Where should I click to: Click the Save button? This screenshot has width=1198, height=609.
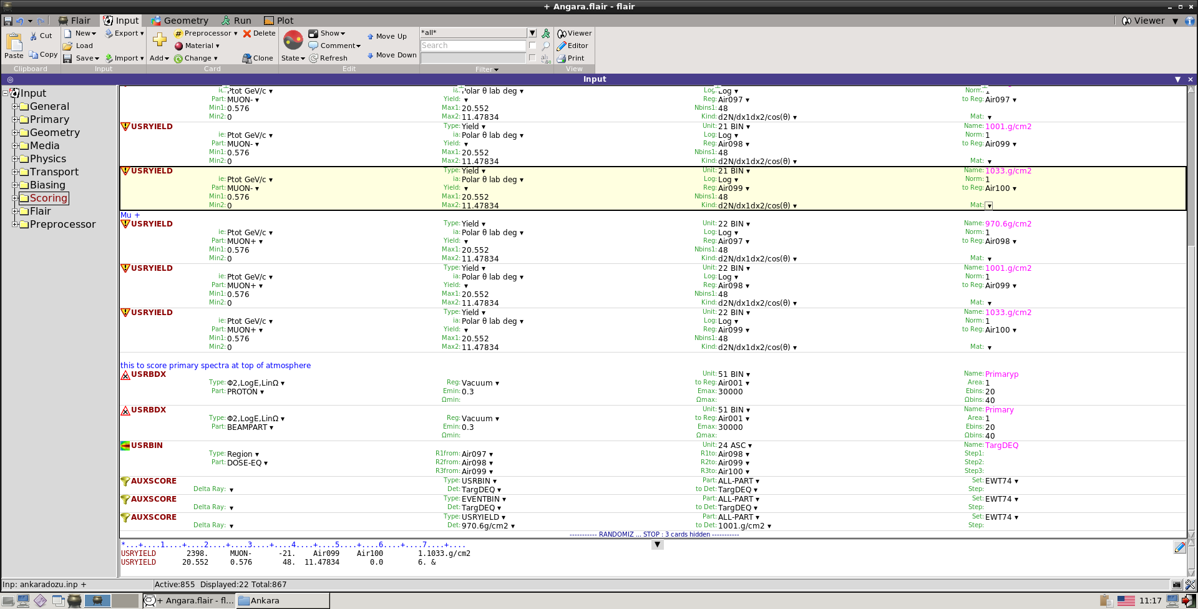click(81, 59)
